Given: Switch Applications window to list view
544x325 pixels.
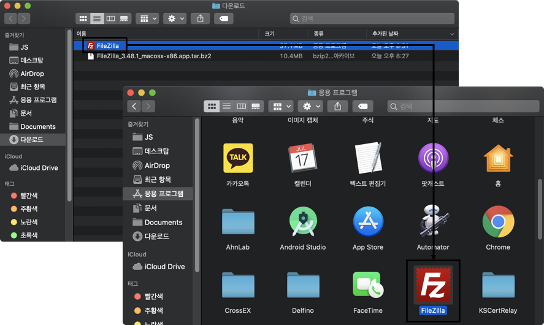Looking at the screenshot, I should [x=226, y=106].
